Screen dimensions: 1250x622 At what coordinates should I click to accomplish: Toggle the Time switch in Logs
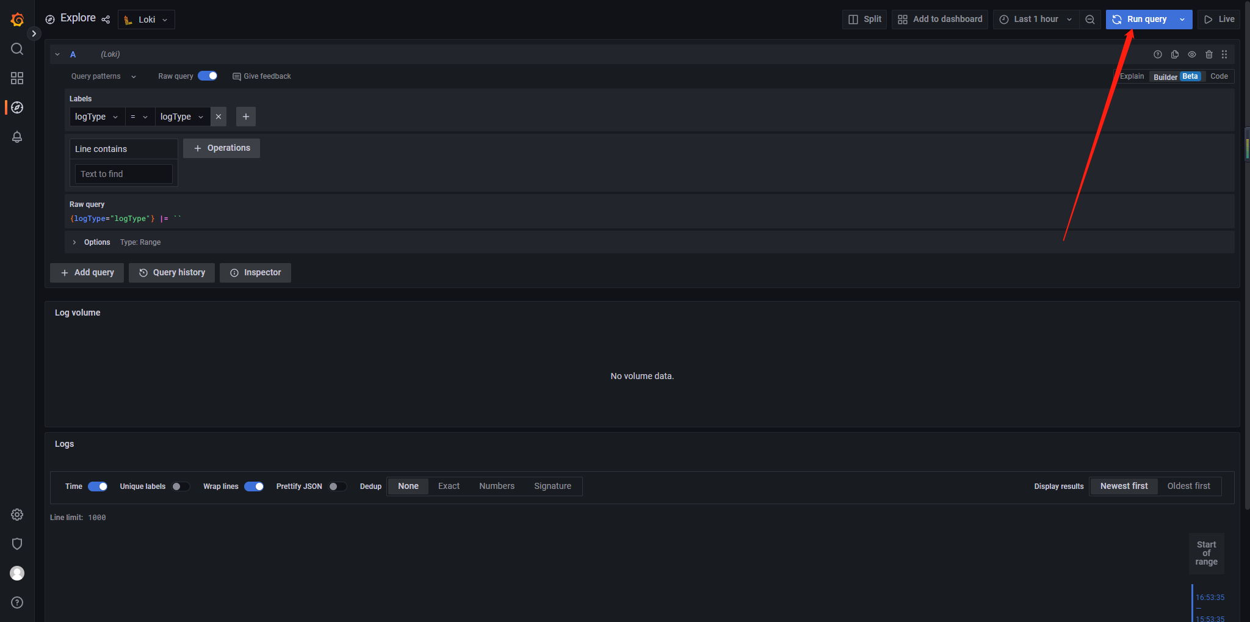tap(98, 486)
